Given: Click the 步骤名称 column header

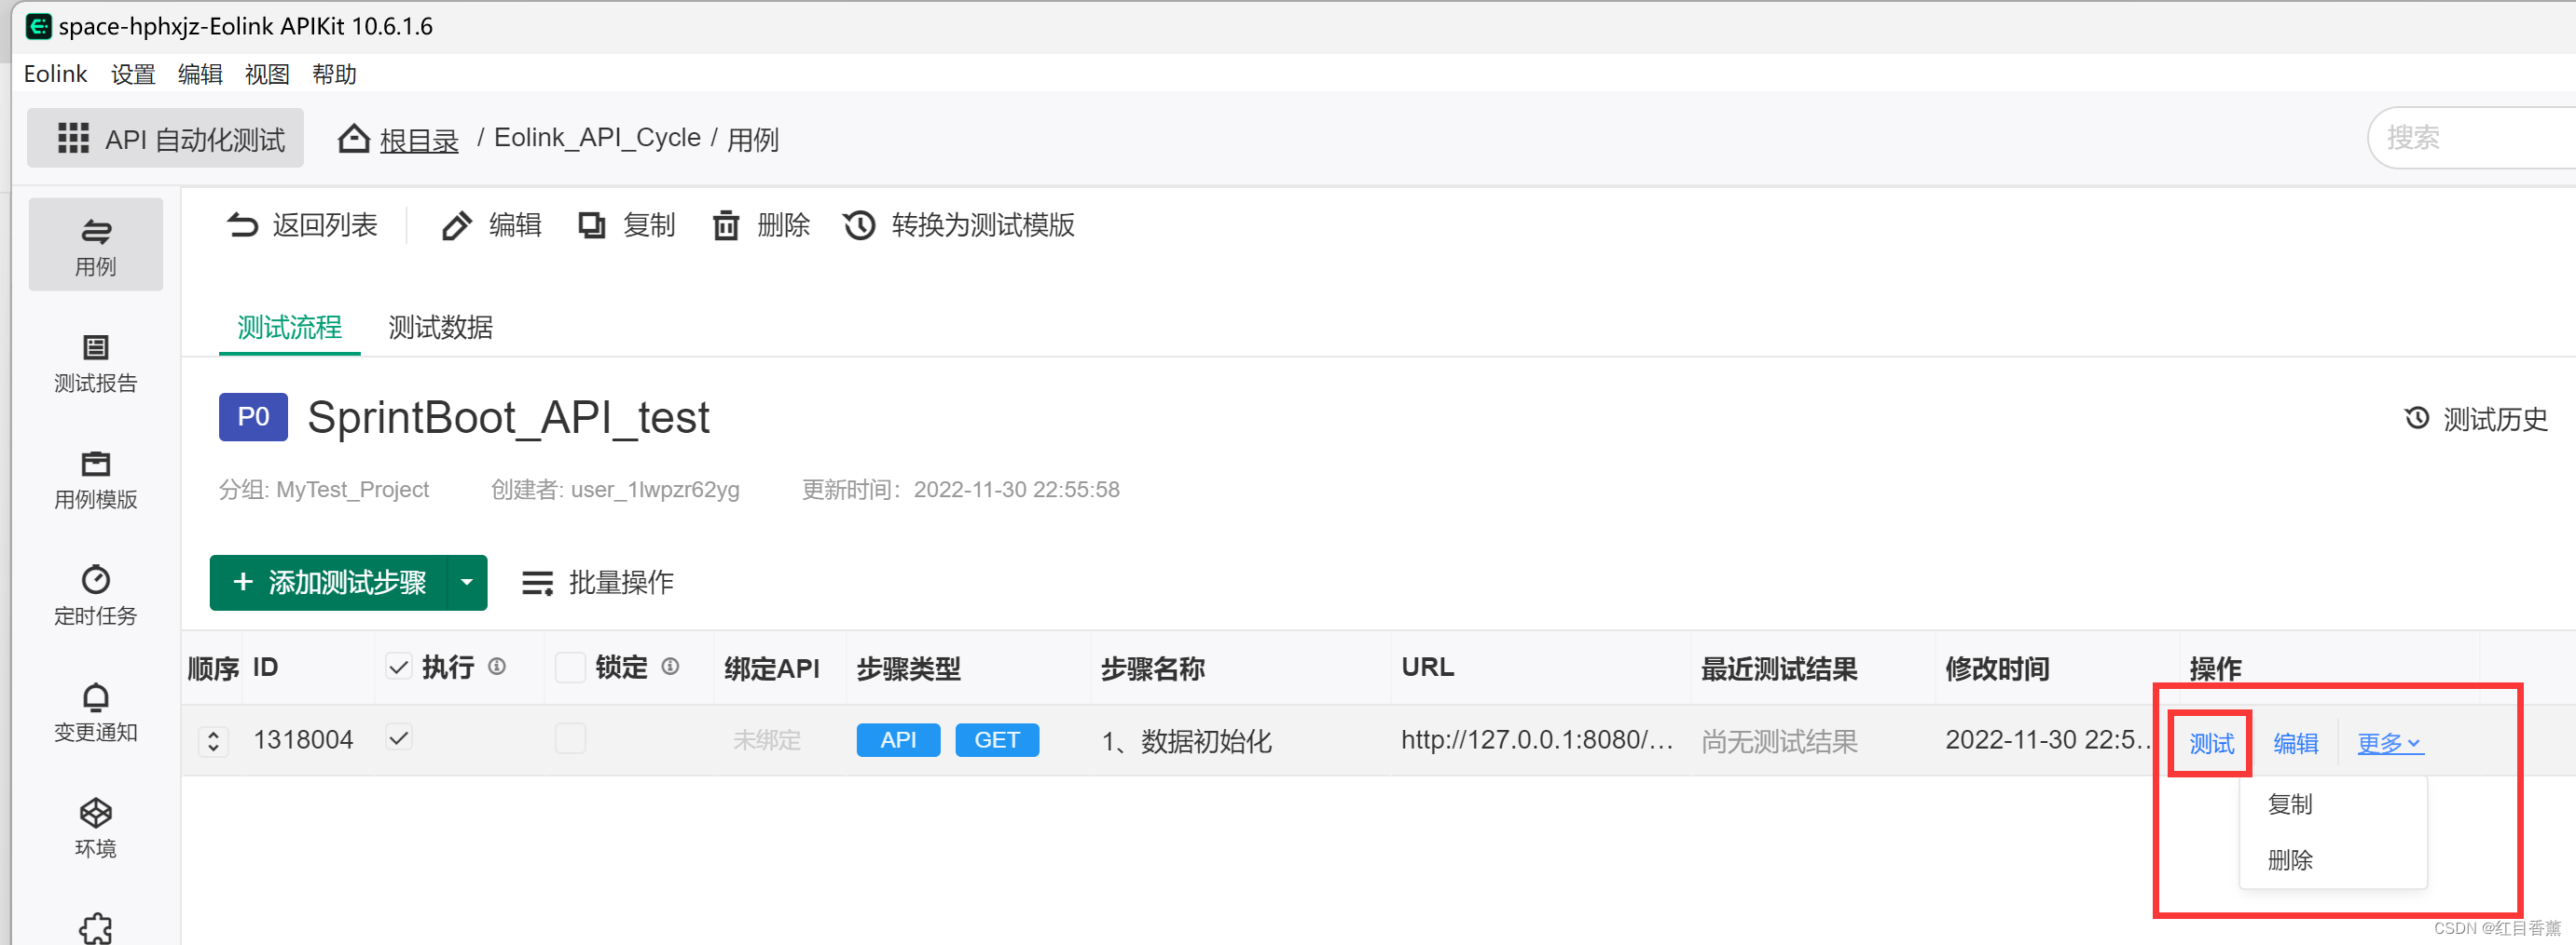Looking at the screenshot, I should 1153,668.
